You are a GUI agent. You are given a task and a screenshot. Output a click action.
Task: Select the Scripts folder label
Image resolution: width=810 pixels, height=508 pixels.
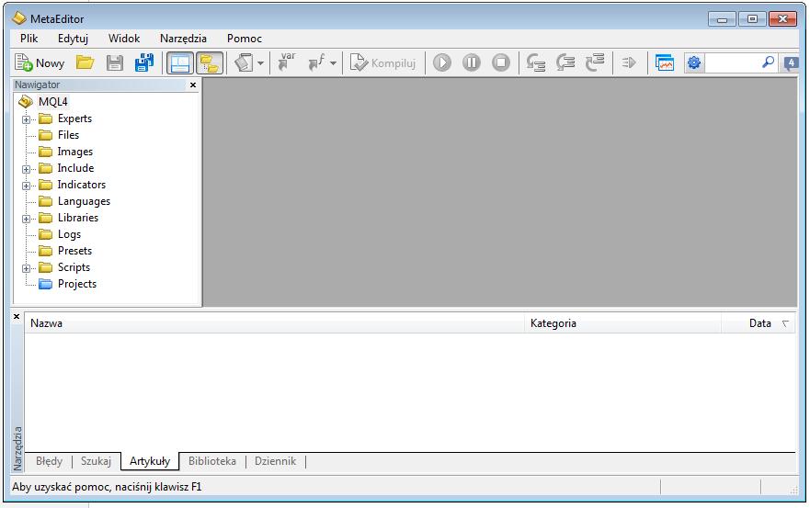[74, 267]
